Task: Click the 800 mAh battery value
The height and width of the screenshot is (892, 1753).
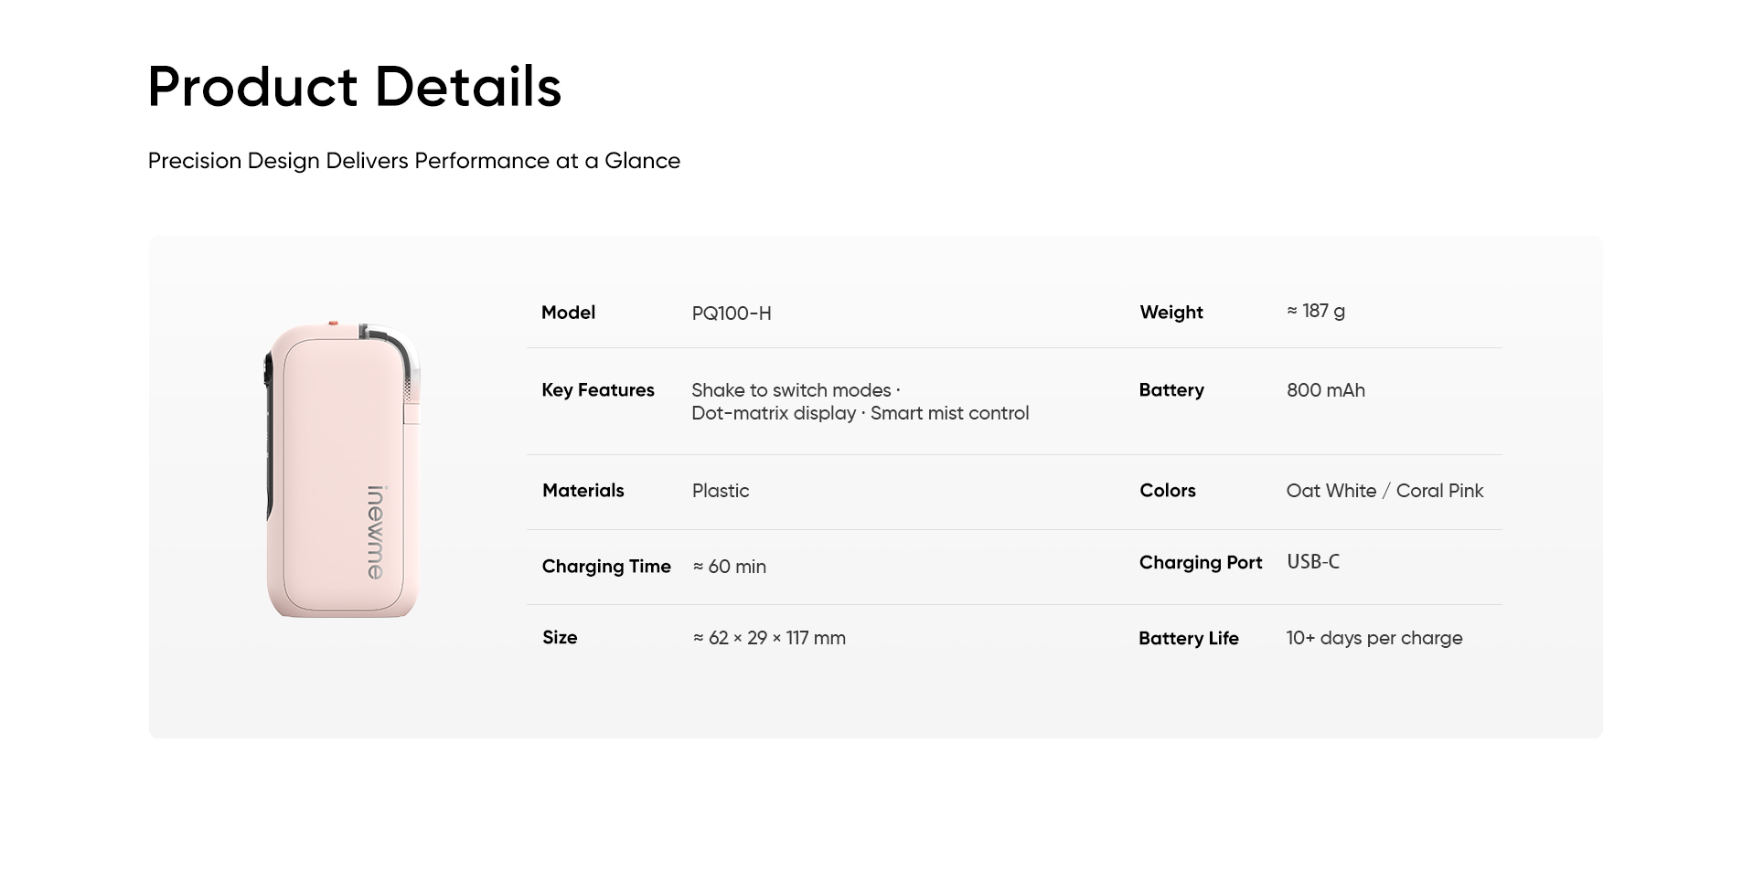Action: point(1326,390)
